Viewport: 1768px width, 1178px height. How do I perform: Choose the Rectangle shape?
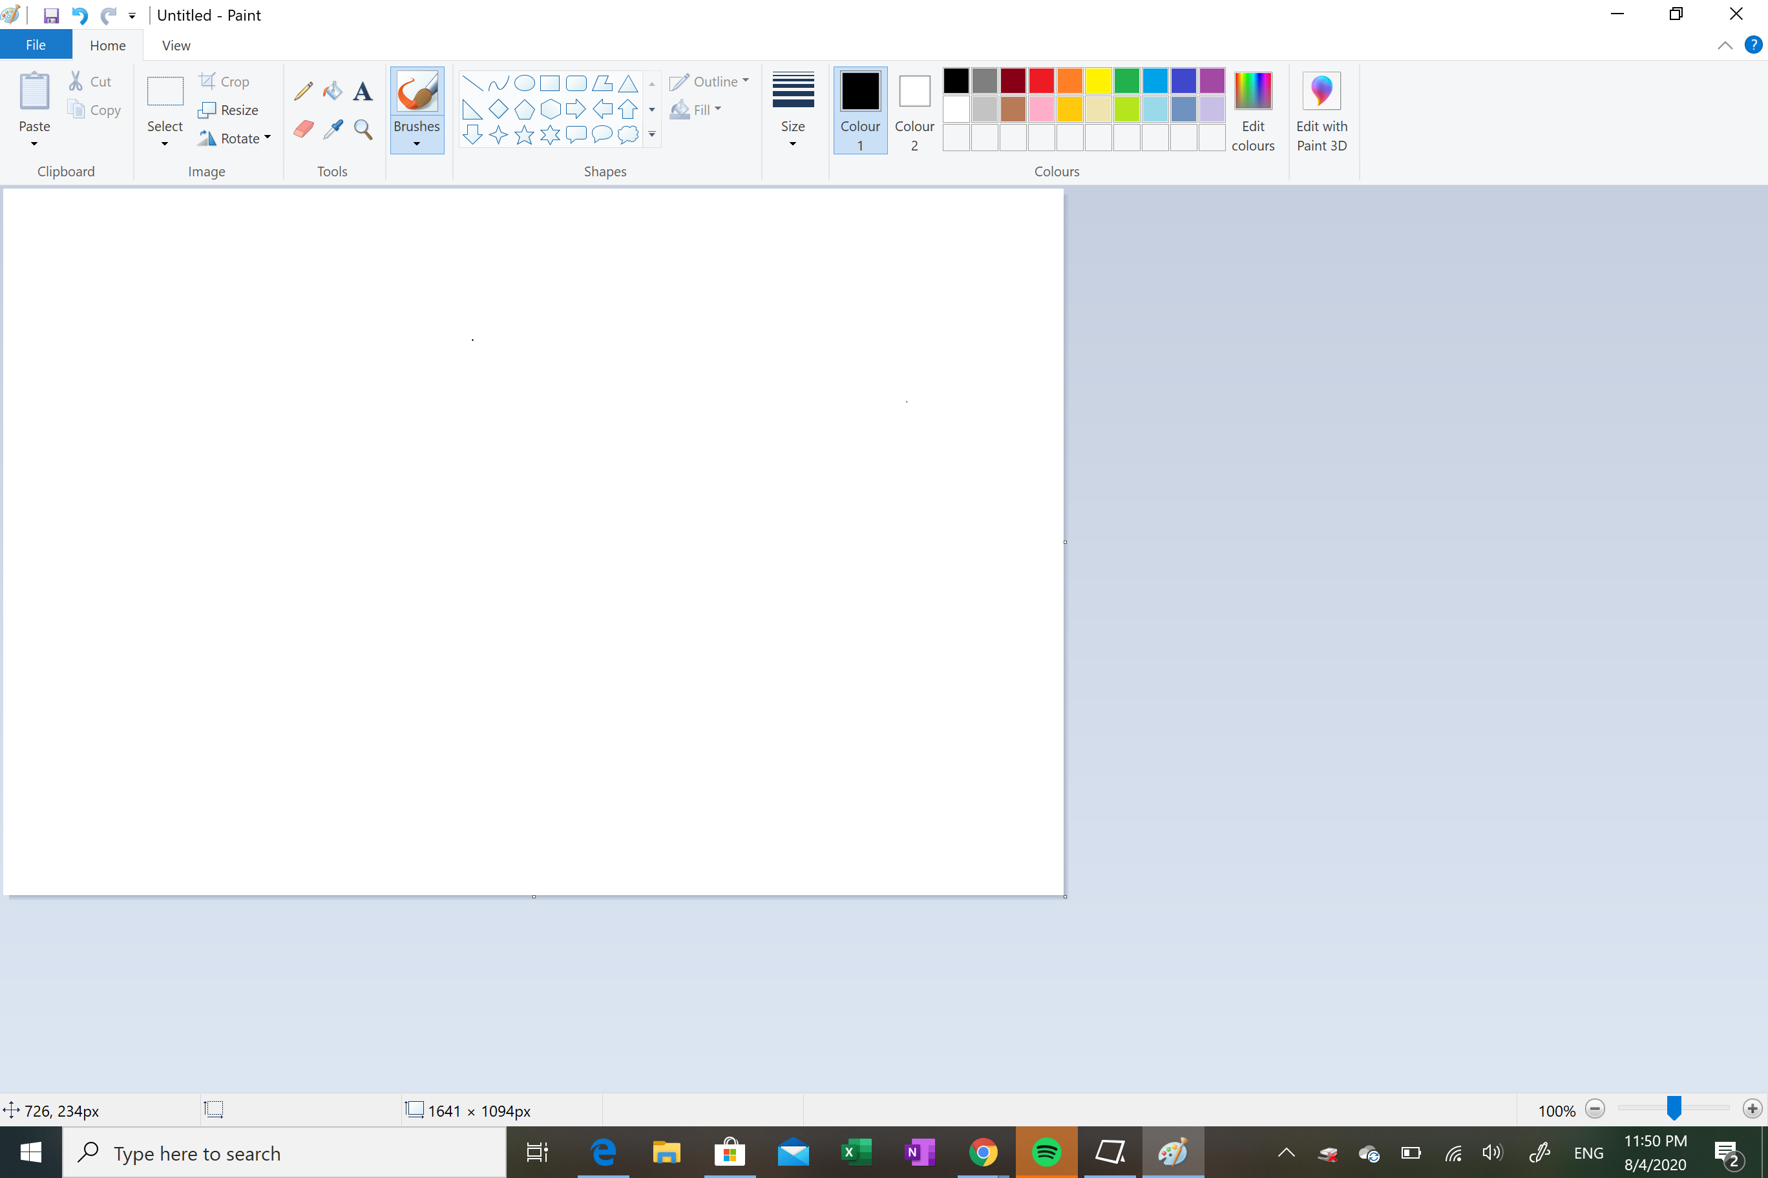pos(551,83)
